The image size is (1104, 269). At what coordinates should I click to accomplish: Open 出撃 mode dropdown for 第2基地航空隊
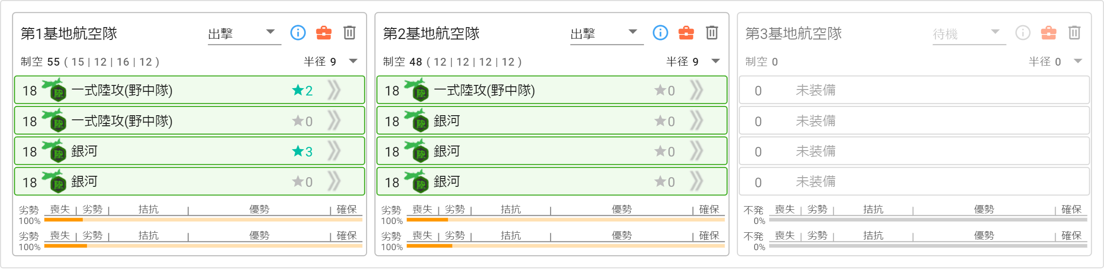tap(607, 34)
